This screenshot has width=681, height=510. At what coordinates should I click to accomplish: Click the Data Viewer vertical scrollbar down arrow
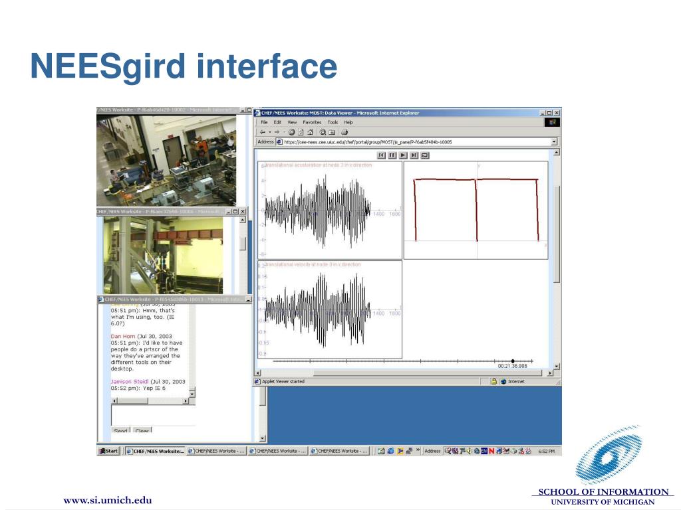[x=557, y=366]
